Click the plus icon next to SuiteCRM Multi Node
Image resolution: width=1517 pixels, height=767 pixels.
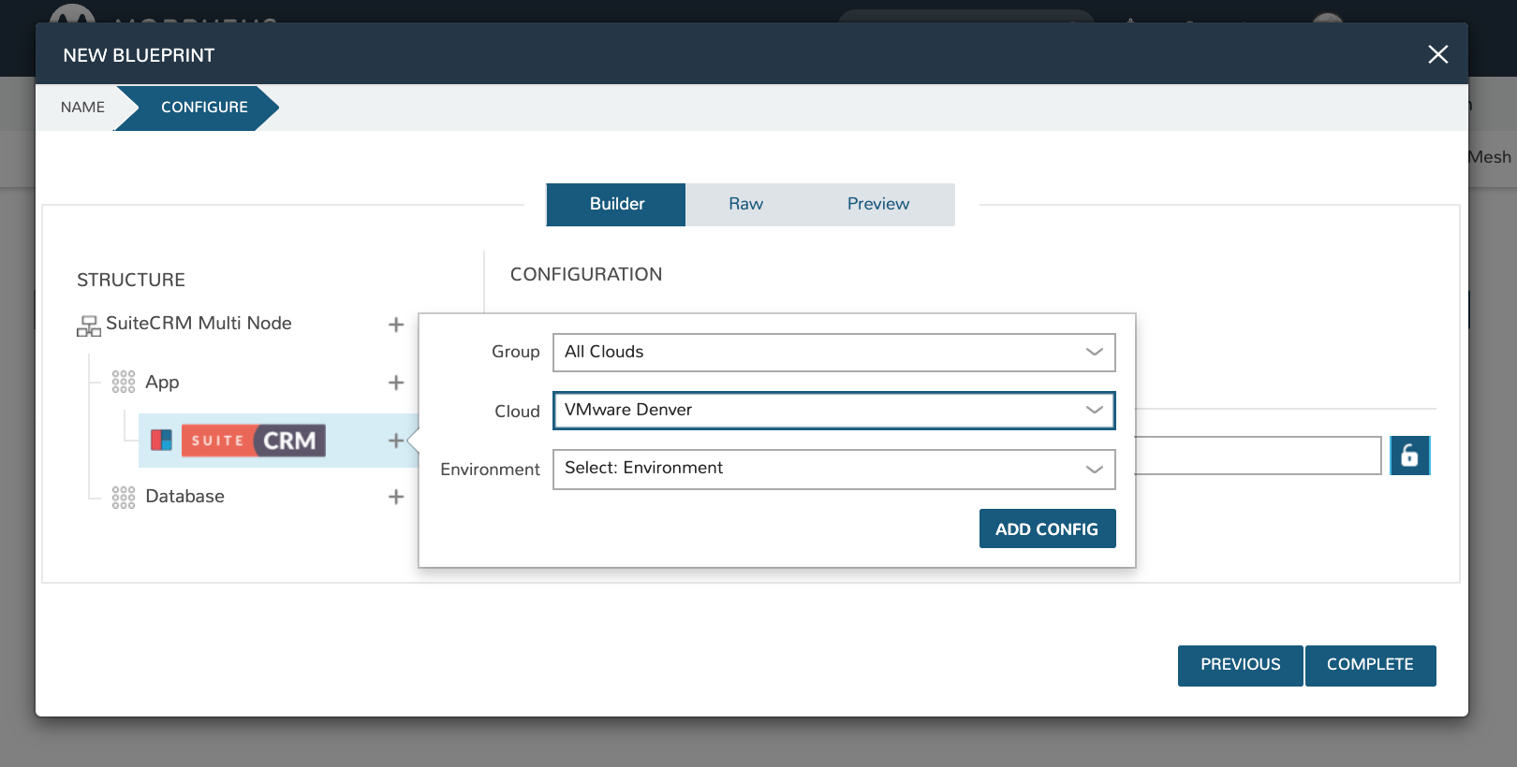[x=396, y=325]
